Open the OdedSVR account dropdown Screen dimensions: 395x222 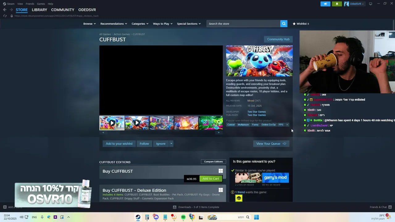click(354, 4)
